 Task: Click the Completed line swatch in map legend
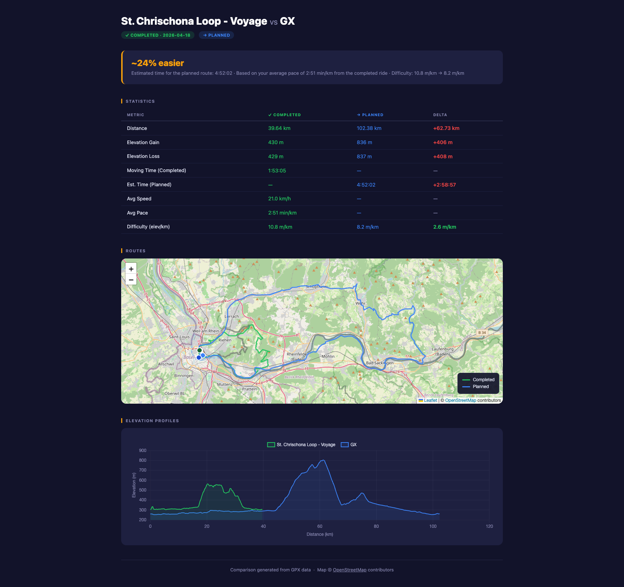[466, 380]
